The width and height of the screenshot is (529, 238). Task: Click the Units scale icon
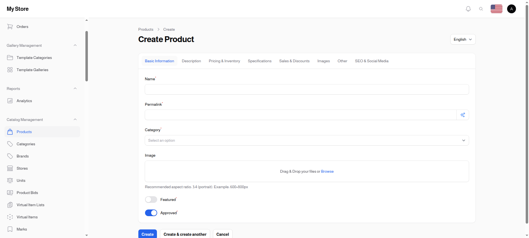(x=10, y=180)
